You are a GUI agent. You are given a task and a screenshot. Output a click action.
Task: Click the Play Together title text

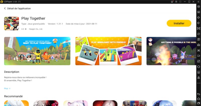[x=33, y=18]
